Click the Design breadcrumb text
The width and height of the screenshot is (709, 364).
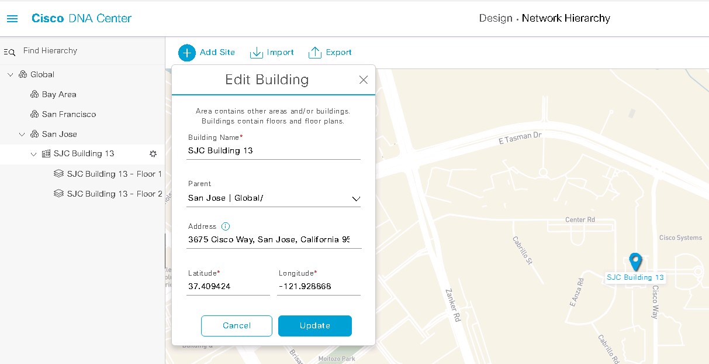point(496,18)
